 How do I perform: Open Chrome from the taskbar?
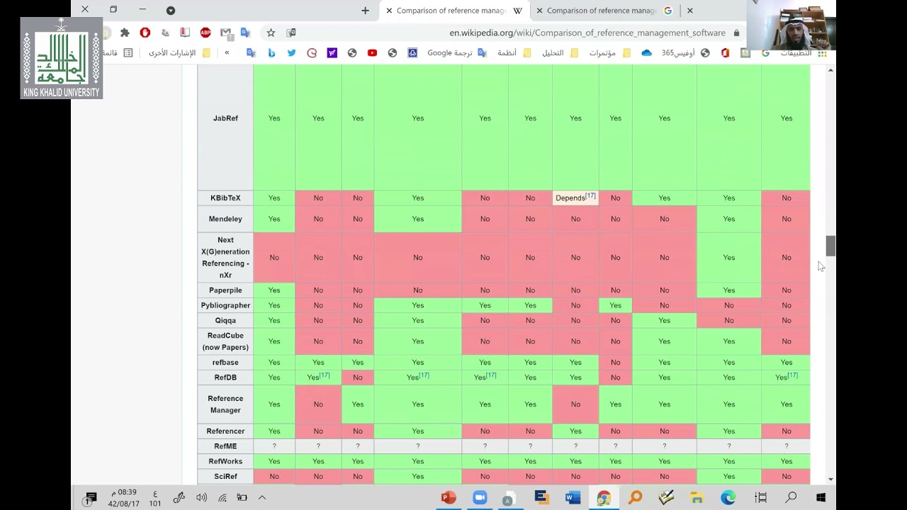click(x=604, y=498)
